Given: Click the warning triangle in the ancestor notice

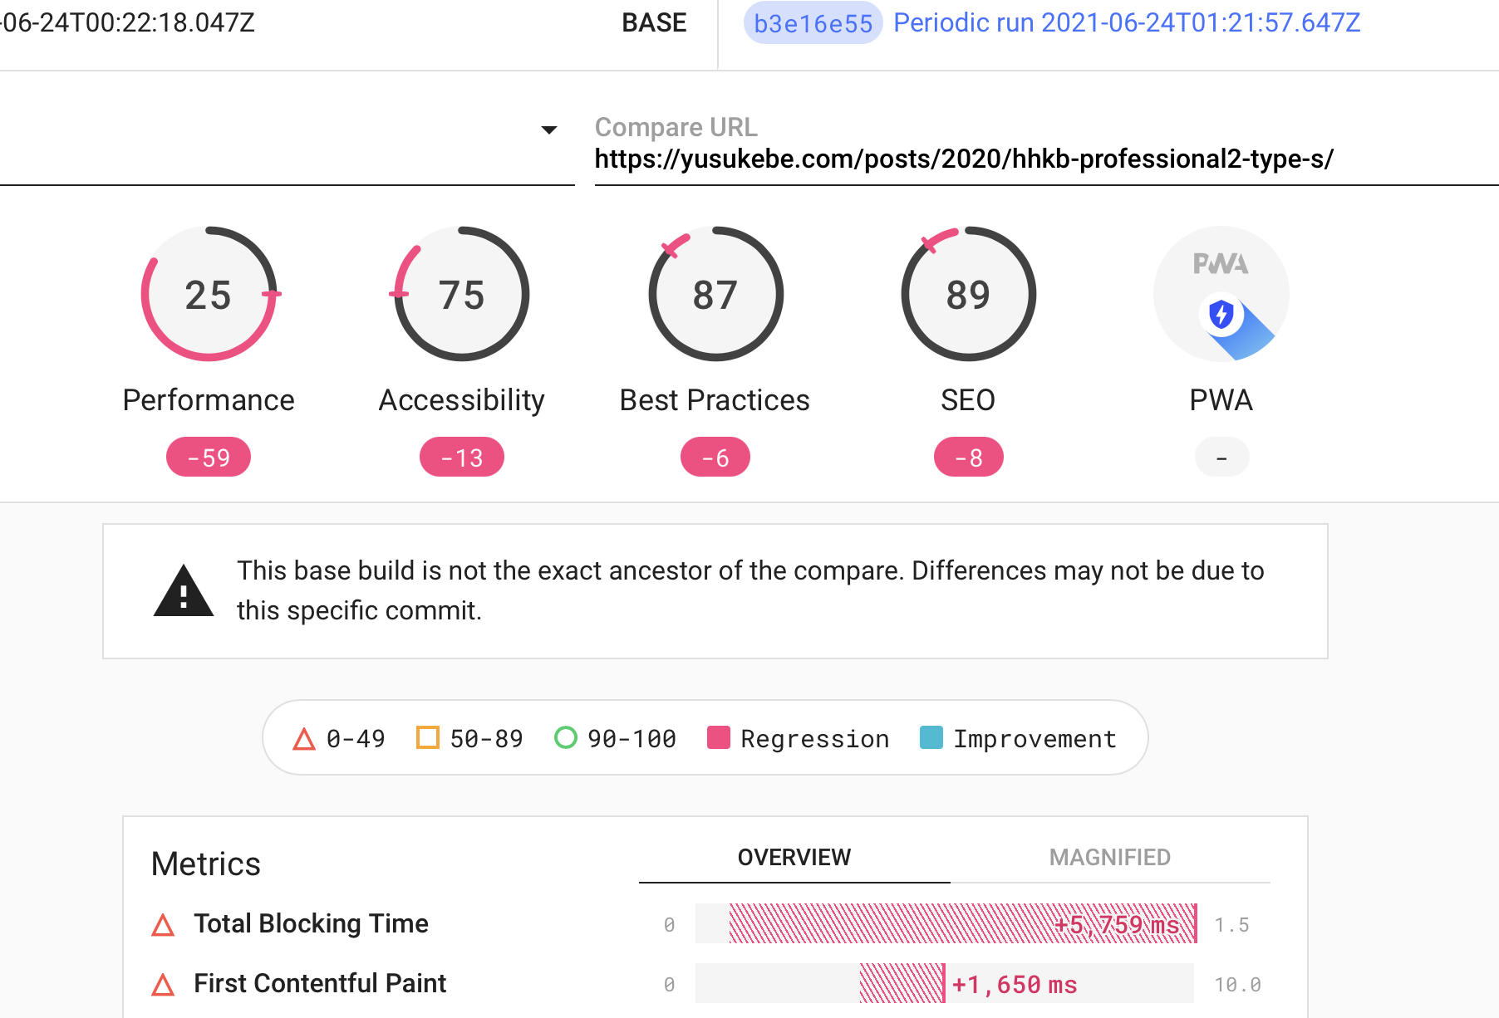Looking at the screenshot, I should point(184,592).
